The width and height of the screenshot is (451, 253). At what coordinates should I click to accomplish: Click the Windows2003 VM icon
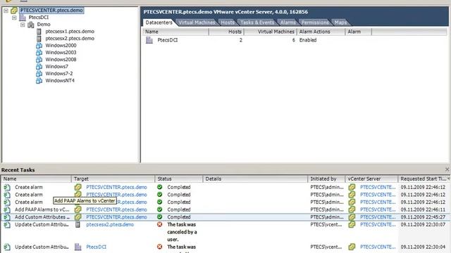point(39,53)
